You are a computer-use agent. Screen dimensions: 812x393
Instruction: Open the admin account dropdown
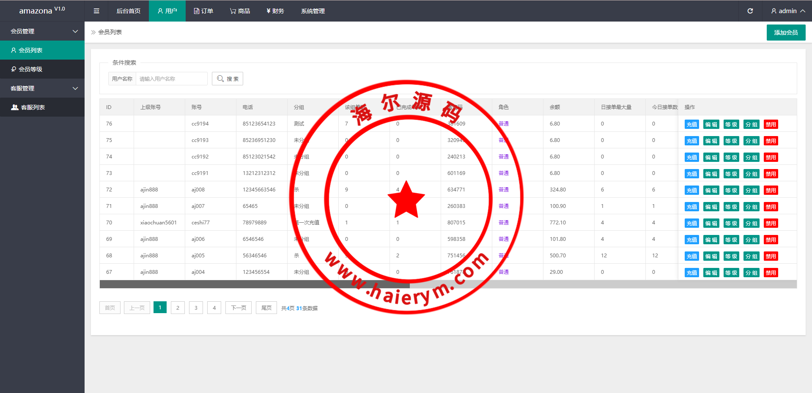coord(787,11)
